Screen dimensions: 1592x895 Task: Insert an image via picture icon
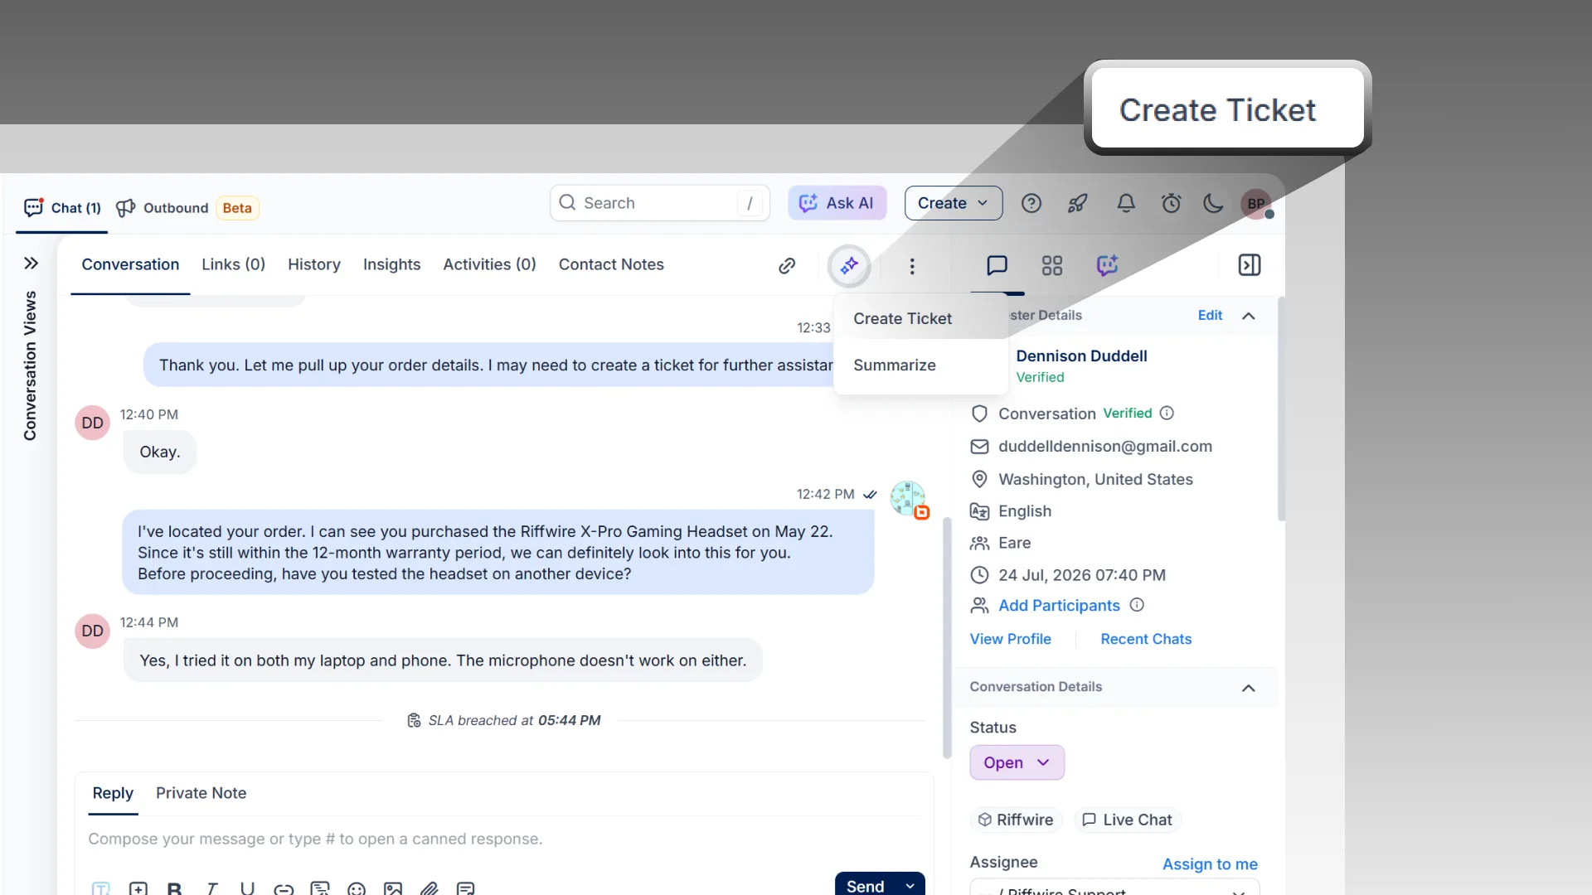(x=393, y=888)
